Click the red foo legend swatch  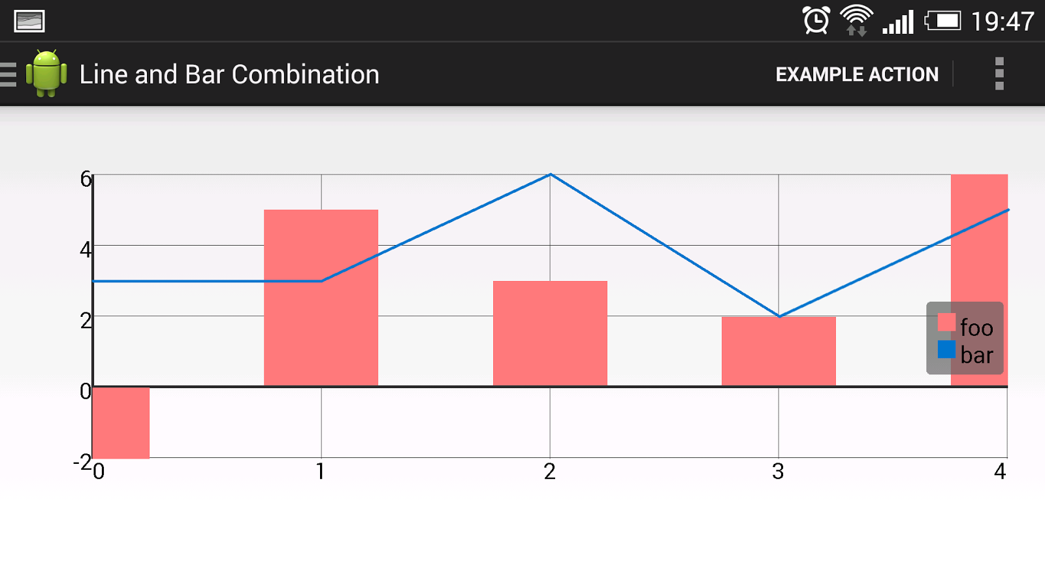coord(946,323)
